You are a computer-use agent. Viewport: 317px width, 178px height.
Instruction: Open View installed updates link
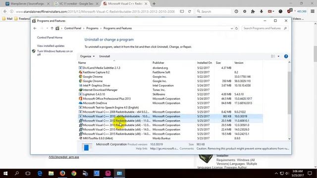(51, 46)
